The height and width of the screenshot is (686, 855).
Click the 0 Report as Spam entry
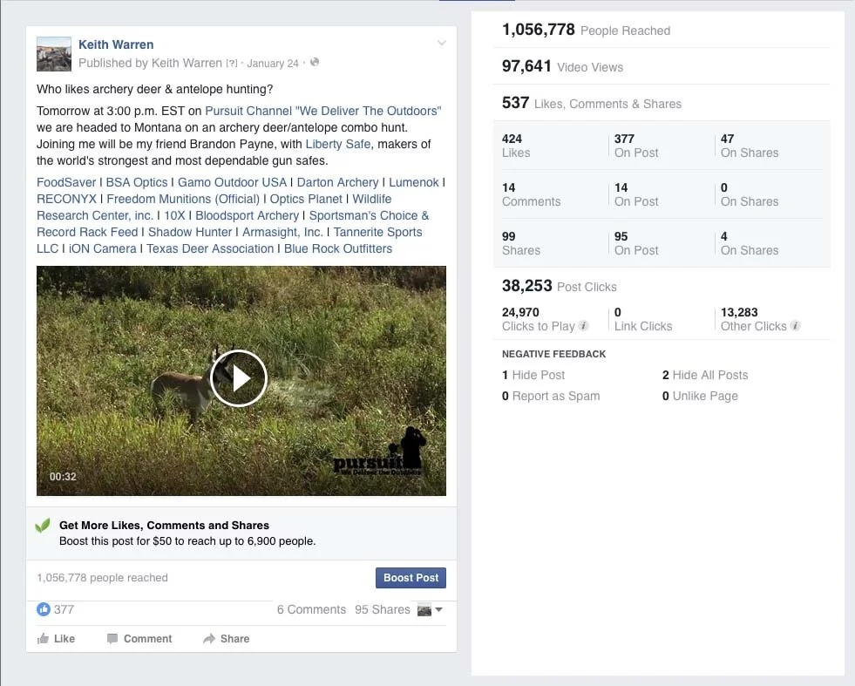(551, 396)
